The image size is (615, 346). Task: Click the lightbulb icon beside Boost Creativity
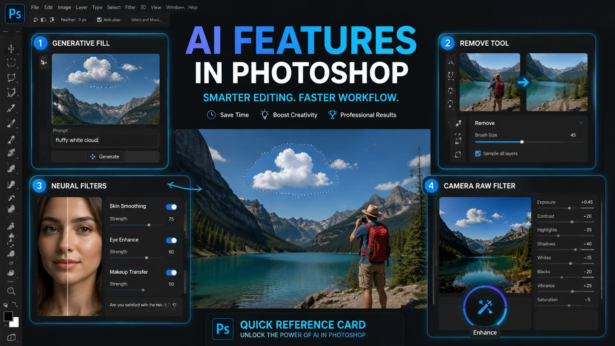coord(265,115)
